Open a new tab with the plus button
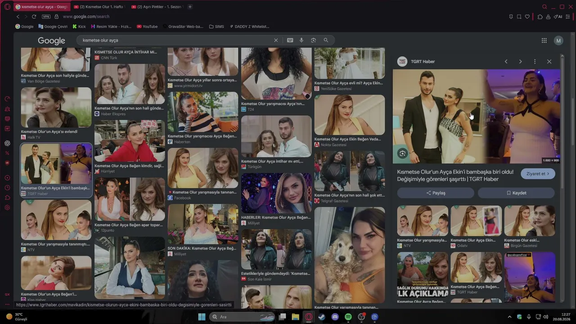This screenshot has height=324, width=576. [x=190, y=7]
